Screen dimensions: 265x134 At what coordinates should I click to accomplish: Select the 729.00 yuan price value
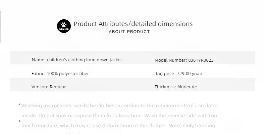click(190, 73)
